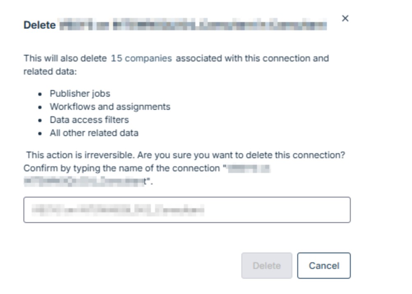
Task: Click the bullet point before Publisher jobs
Action: click(x=40, y=94)
